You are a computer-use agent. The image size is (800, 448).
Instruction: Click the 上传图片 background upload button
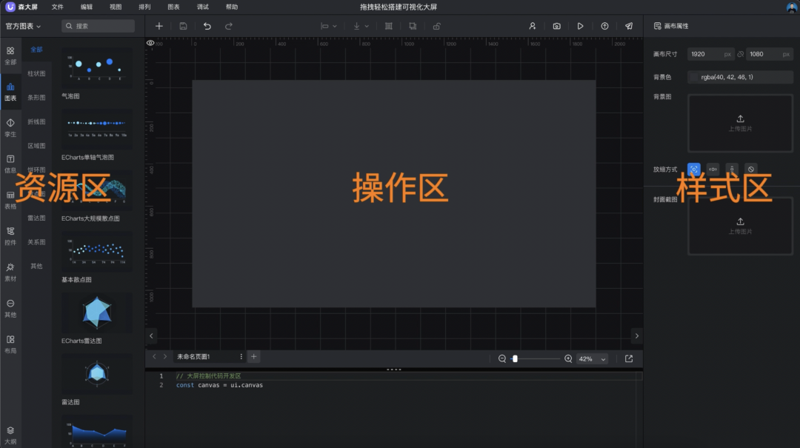tap(740, 123)
